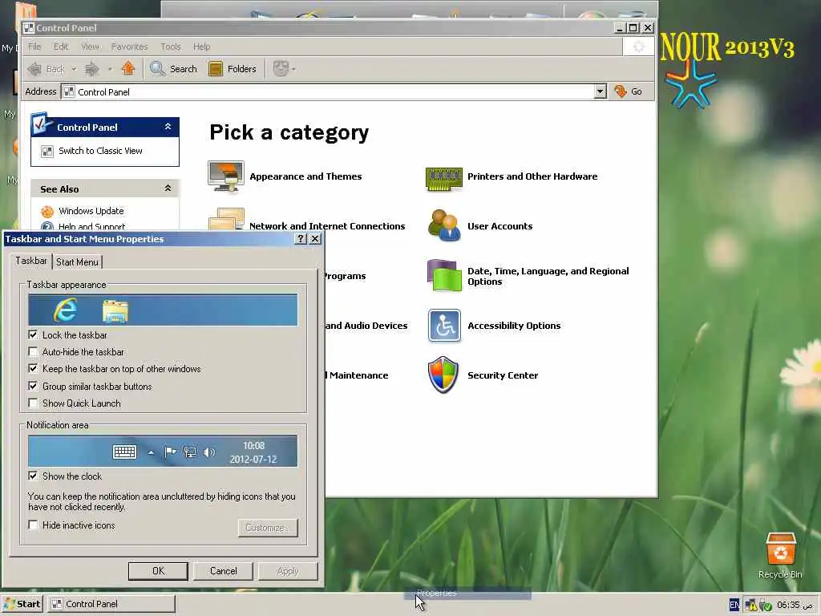Screen dimensions: 821x616
Task: Collapse the Control Panel sidebar section
Action: [x=168, y=127]
